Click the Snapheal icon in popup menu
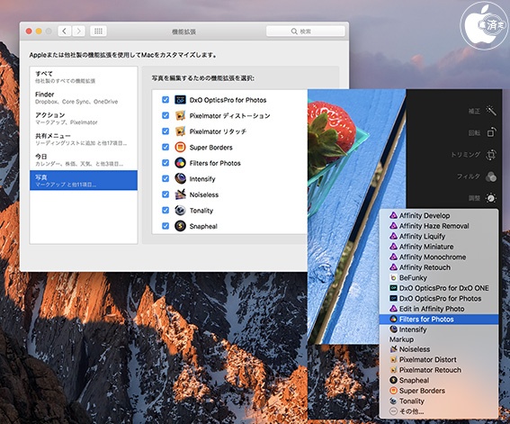Viewport: 510px width, 424px height. tap(393, 380)
